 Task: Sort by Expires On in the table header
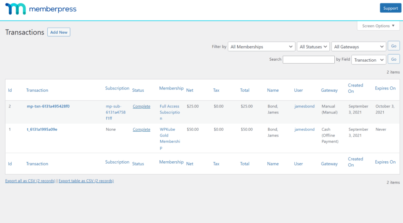pyautogui.click(x=385, y=88)
